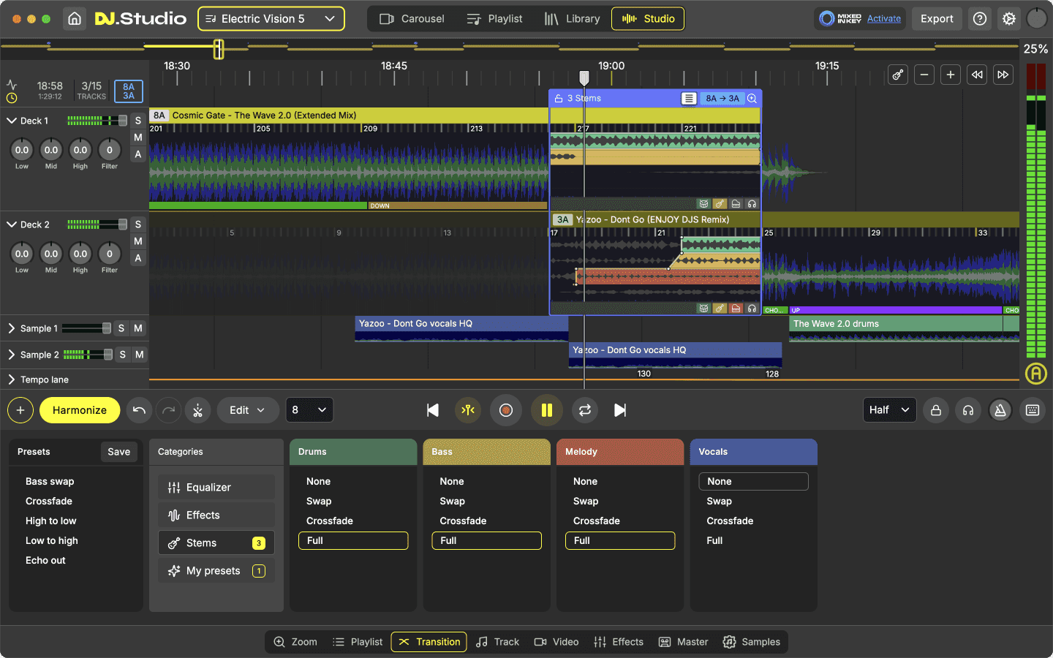Click the Harmonize button
Screen dimensions: 1053x658
pos(80,410)
